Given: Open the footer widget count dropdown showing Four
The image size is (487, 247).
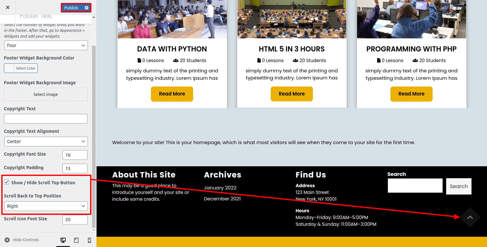Looking at the screenshot, I should (x=46, y=45).
